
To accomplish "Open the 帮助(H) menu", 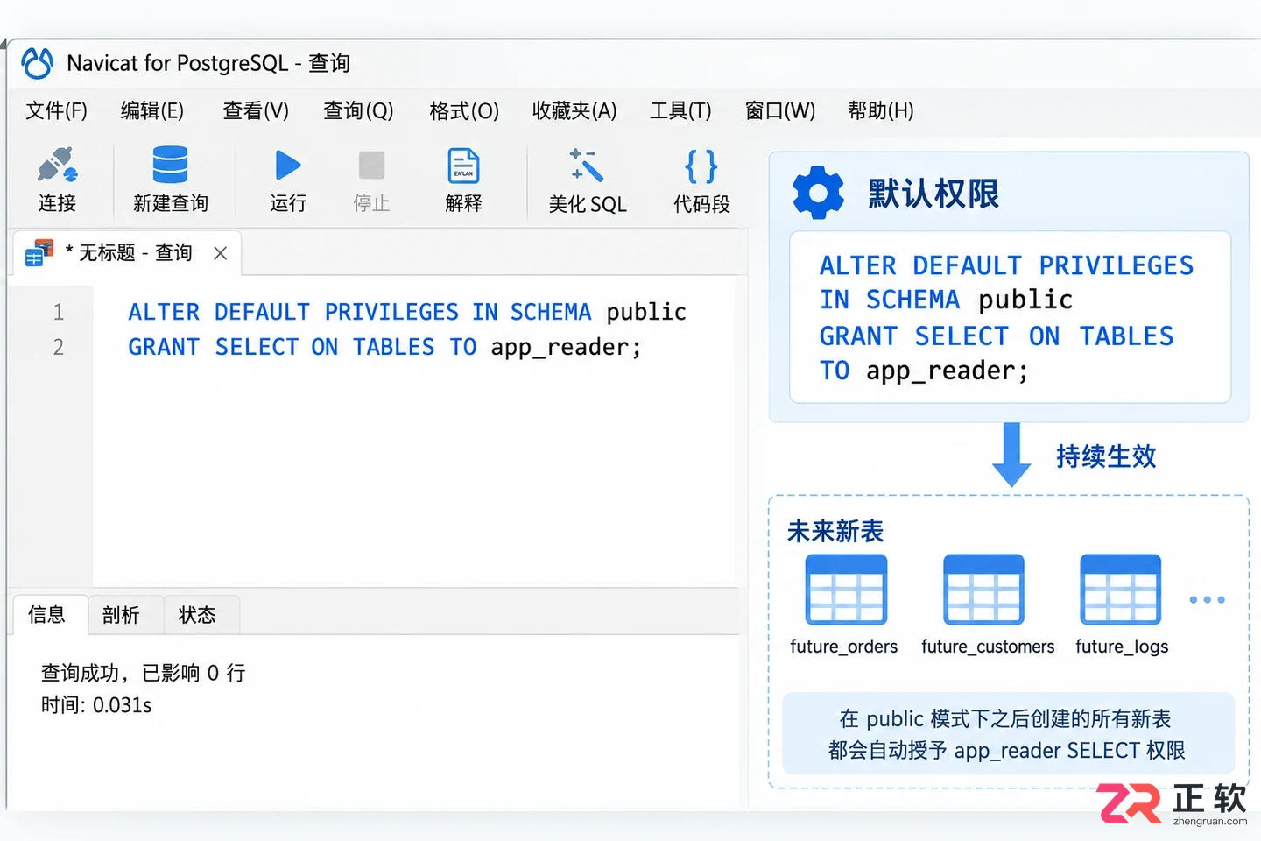I will [881, 110].
